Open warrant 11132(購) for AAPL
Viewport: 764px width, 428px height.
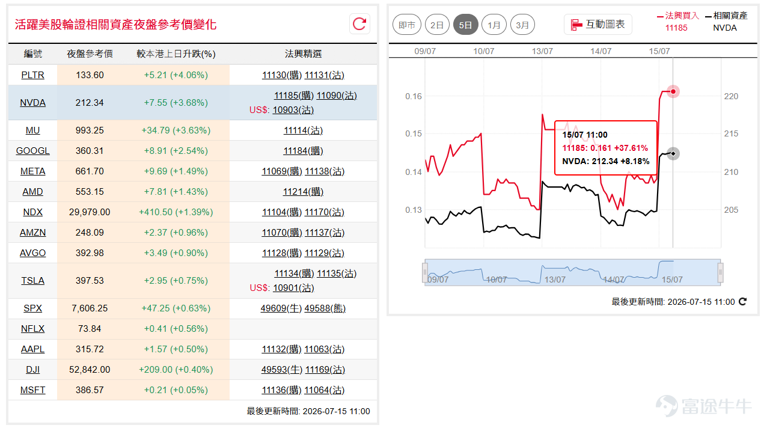pyautogui.click(x=282, y=349)
